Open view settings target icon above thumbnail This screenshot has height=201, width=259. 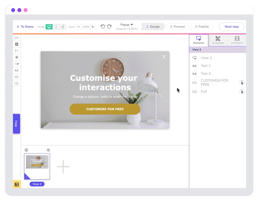26,150
